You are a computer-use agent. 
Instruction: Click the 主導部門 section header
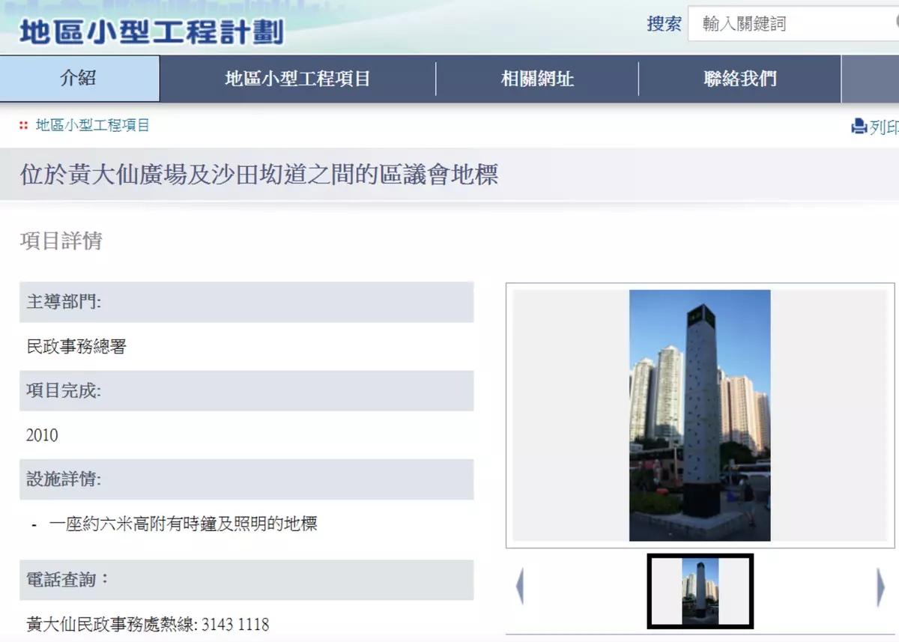[64, 302]
